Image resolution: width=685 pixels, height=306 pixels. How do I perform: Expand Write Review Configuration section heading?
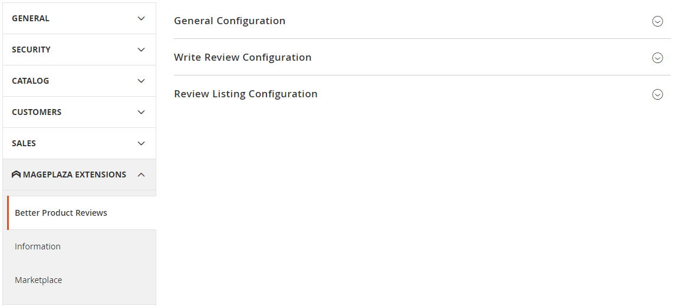(242, 57)
